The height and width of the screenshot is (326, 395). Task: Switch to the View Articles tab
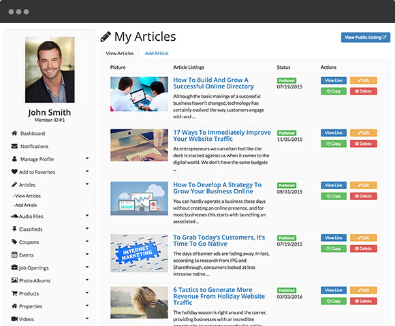click(120, 53)
